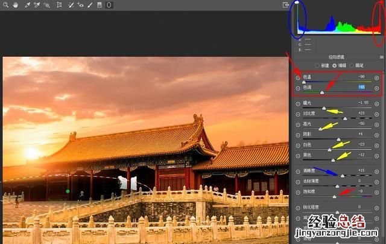The height and width of the screenshot is (244, 386).
Task: Decrease 对比度 with its minus button
Action: click(298, 114)
